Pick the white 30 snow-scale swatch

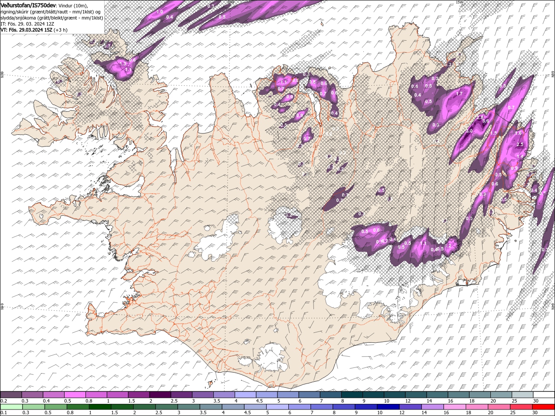pos(543,395)
